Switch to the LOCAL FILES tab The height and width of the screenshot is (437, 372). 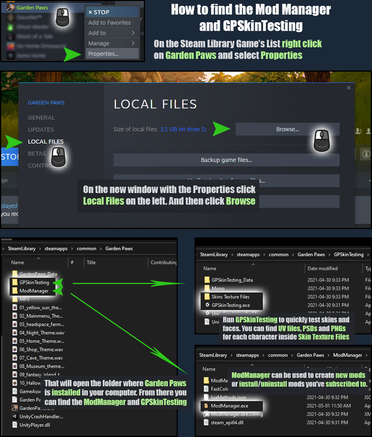[46, 142]
